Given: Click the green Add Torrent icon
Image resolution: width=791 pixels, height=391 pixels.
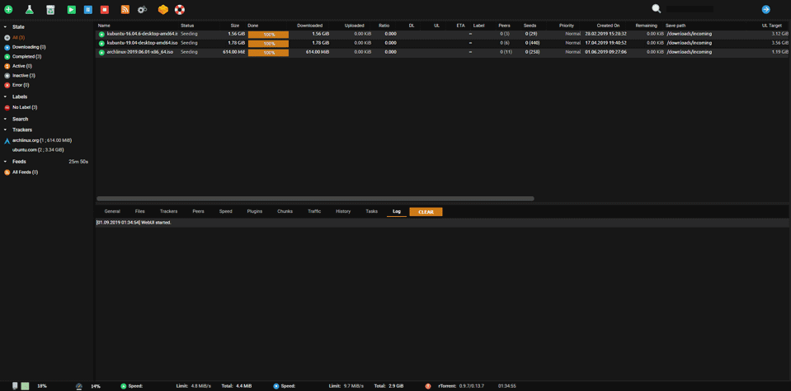Looking at the screenshot, I should point(8,10).
